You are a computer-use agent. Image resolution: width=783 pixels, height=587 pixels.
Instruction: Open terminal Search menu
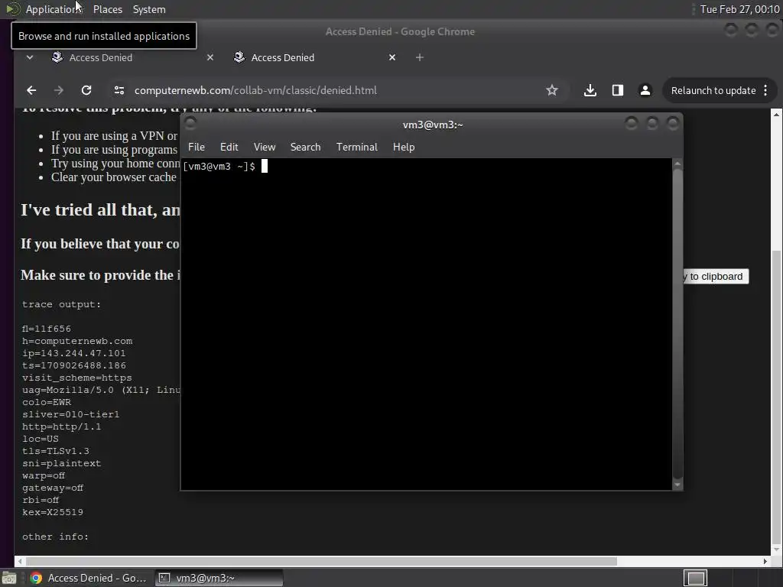click(306, 147)
